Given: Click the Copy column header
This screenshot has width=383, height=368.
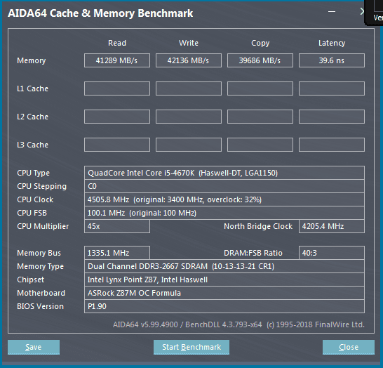Looking at the screenshot, I should point(260,44).
